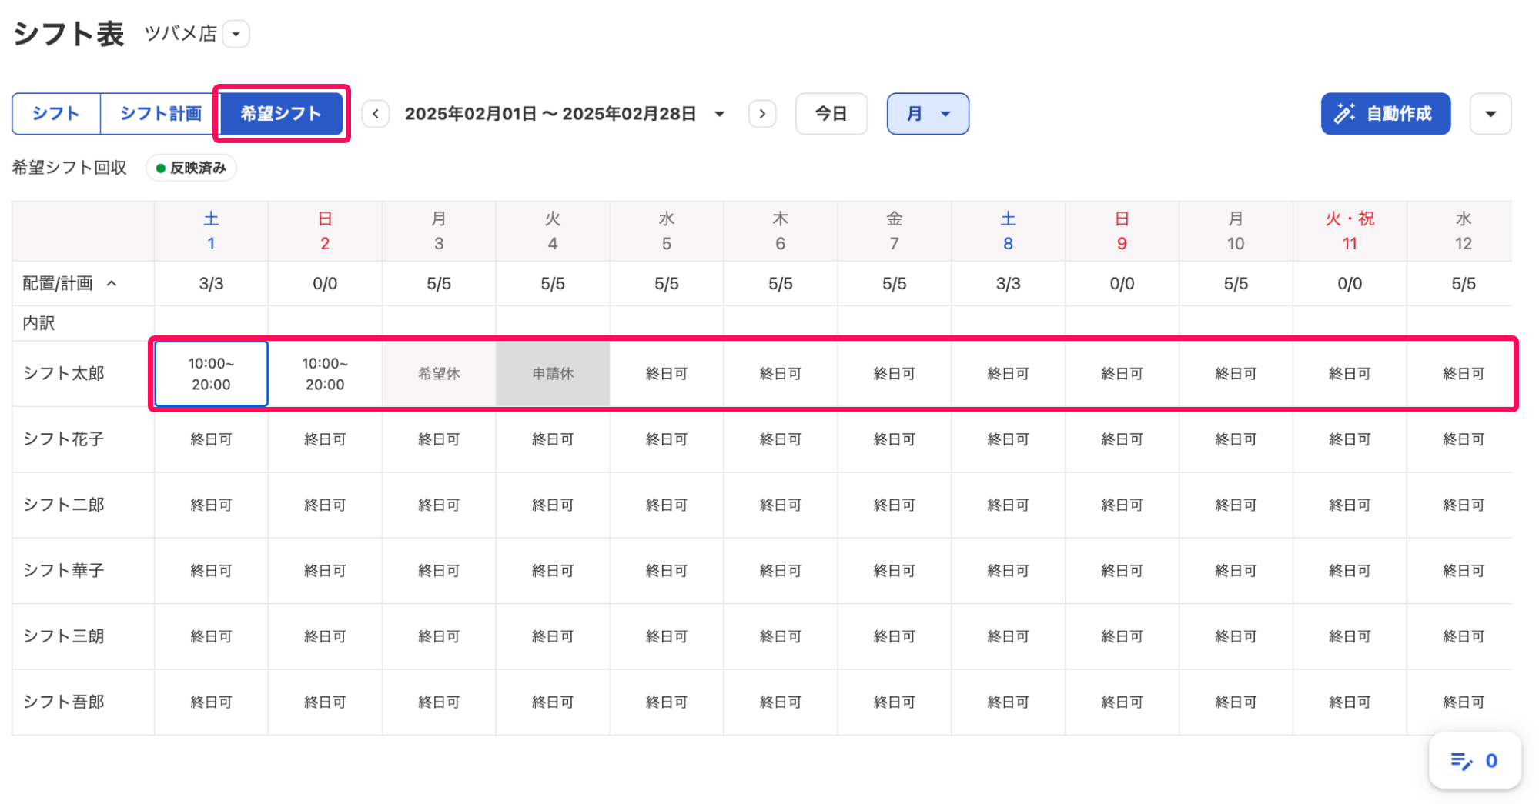Click the edit list icon showing 0

1474,760
